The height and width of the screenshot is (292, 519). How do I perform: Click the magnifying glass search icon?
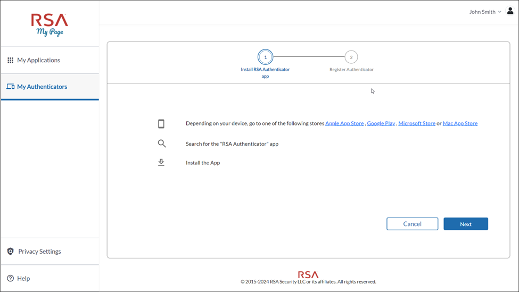click(x=162, y=144)
